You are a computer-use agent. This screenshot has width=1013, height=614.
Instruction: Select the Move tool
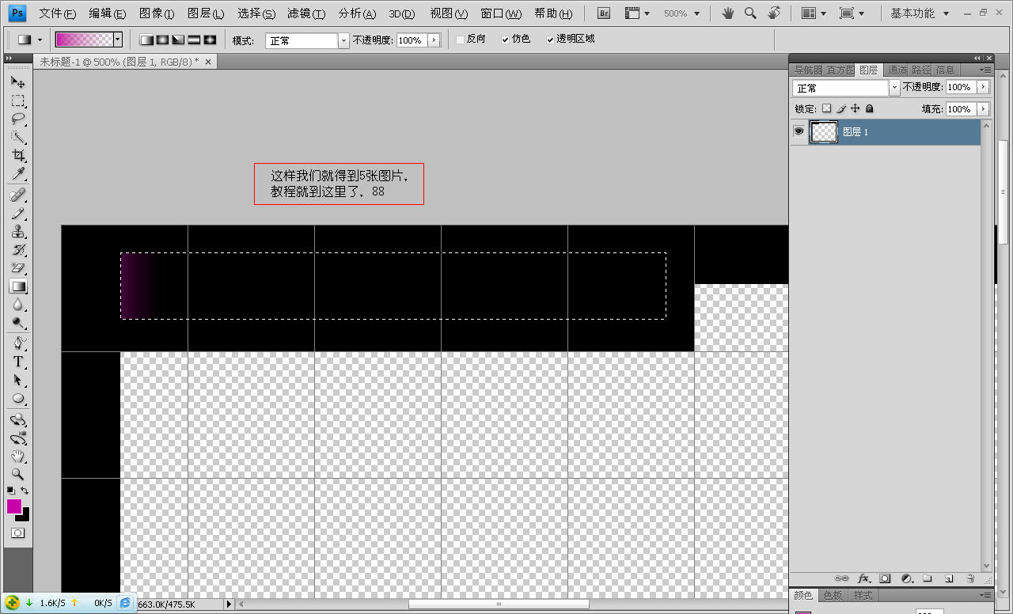[18, 82]
